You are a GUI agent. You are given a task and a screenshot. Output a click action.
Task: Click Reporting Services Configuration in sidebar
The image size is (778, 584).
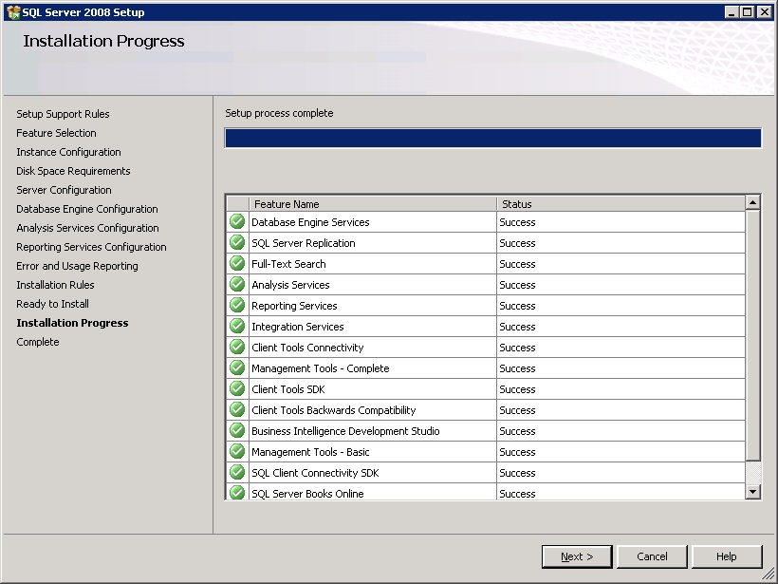click(x=91, y=247)
